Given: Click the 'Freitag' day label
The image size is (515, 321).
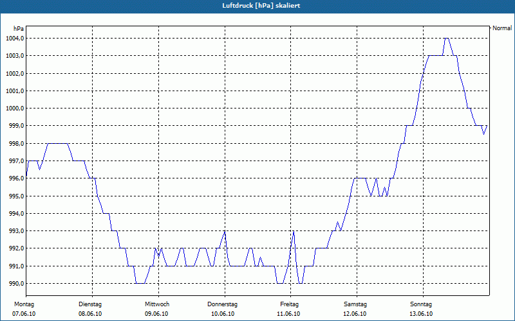Looking at the screenshot, I should (289, 304).
